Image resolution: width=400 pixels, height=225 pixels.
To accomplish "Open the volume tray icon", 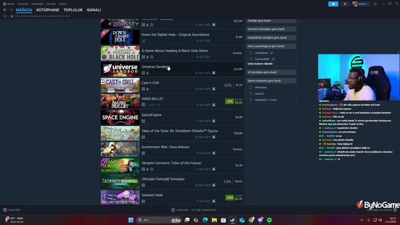I will (380, 220).
